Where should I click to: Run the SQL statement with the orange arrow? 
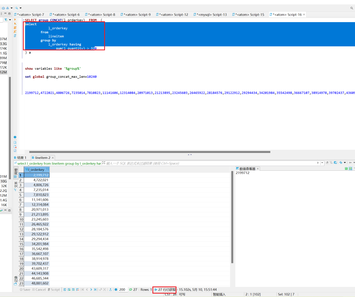pos(15,19)
